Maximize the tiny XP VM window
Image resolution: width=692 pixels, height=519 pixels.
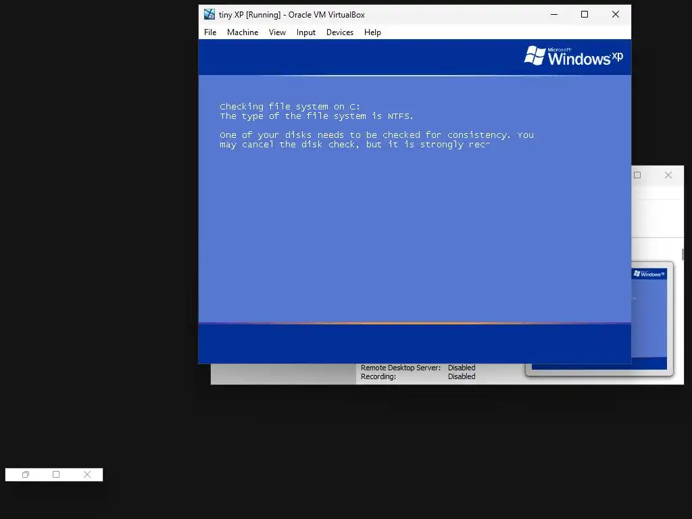[x=585, y=15]
